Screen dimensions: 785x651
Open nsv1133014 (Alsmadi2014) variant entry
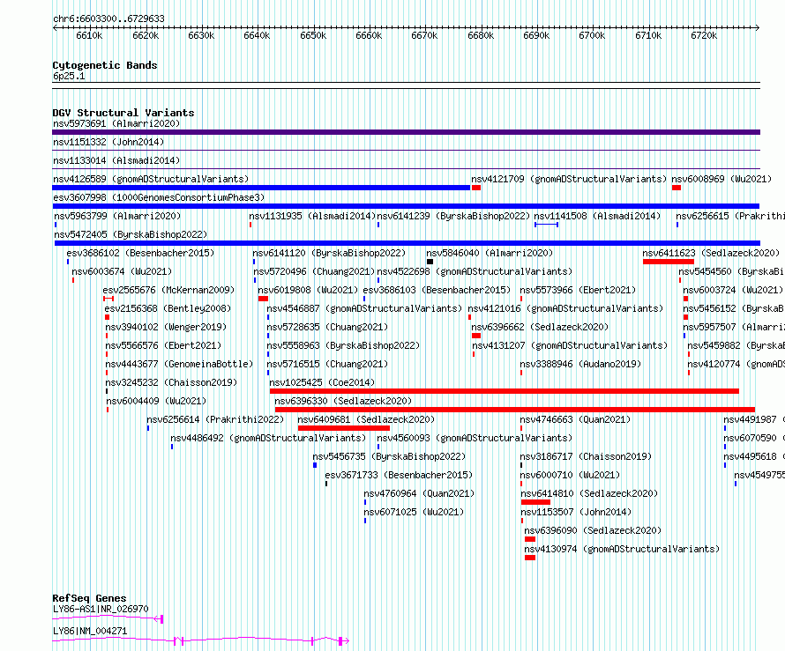tap(116, 160)
